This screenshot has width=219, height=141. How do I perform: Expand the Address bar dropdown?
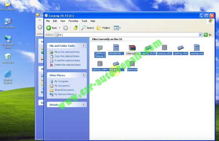coord(200,35)
